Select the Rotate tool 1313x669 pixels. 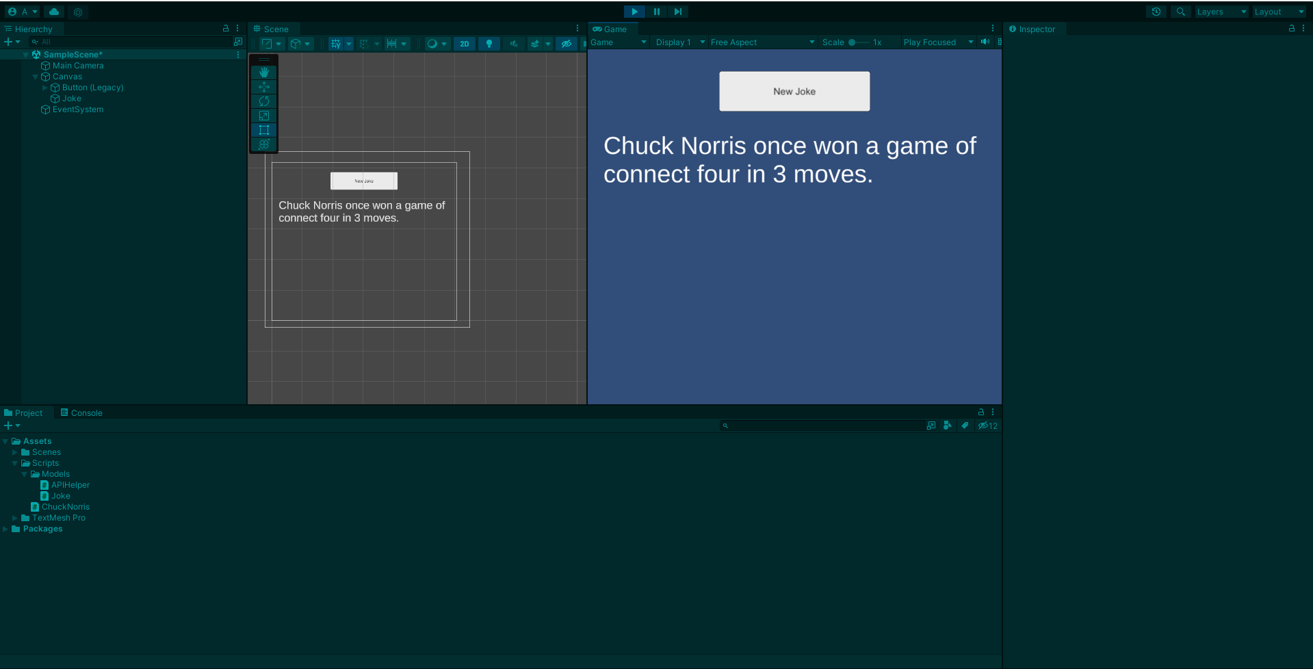[264, 101]
